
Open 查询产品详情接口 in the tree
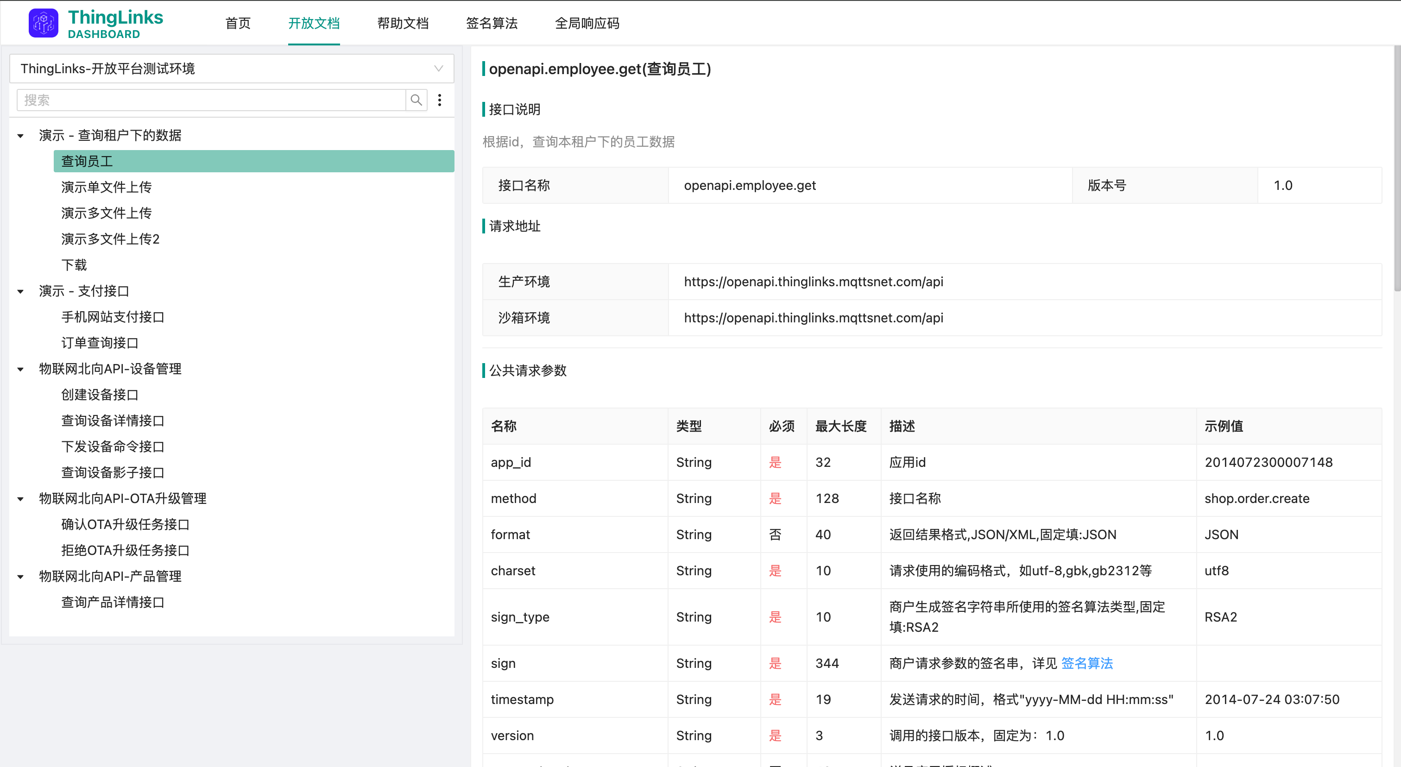point(113,602)
